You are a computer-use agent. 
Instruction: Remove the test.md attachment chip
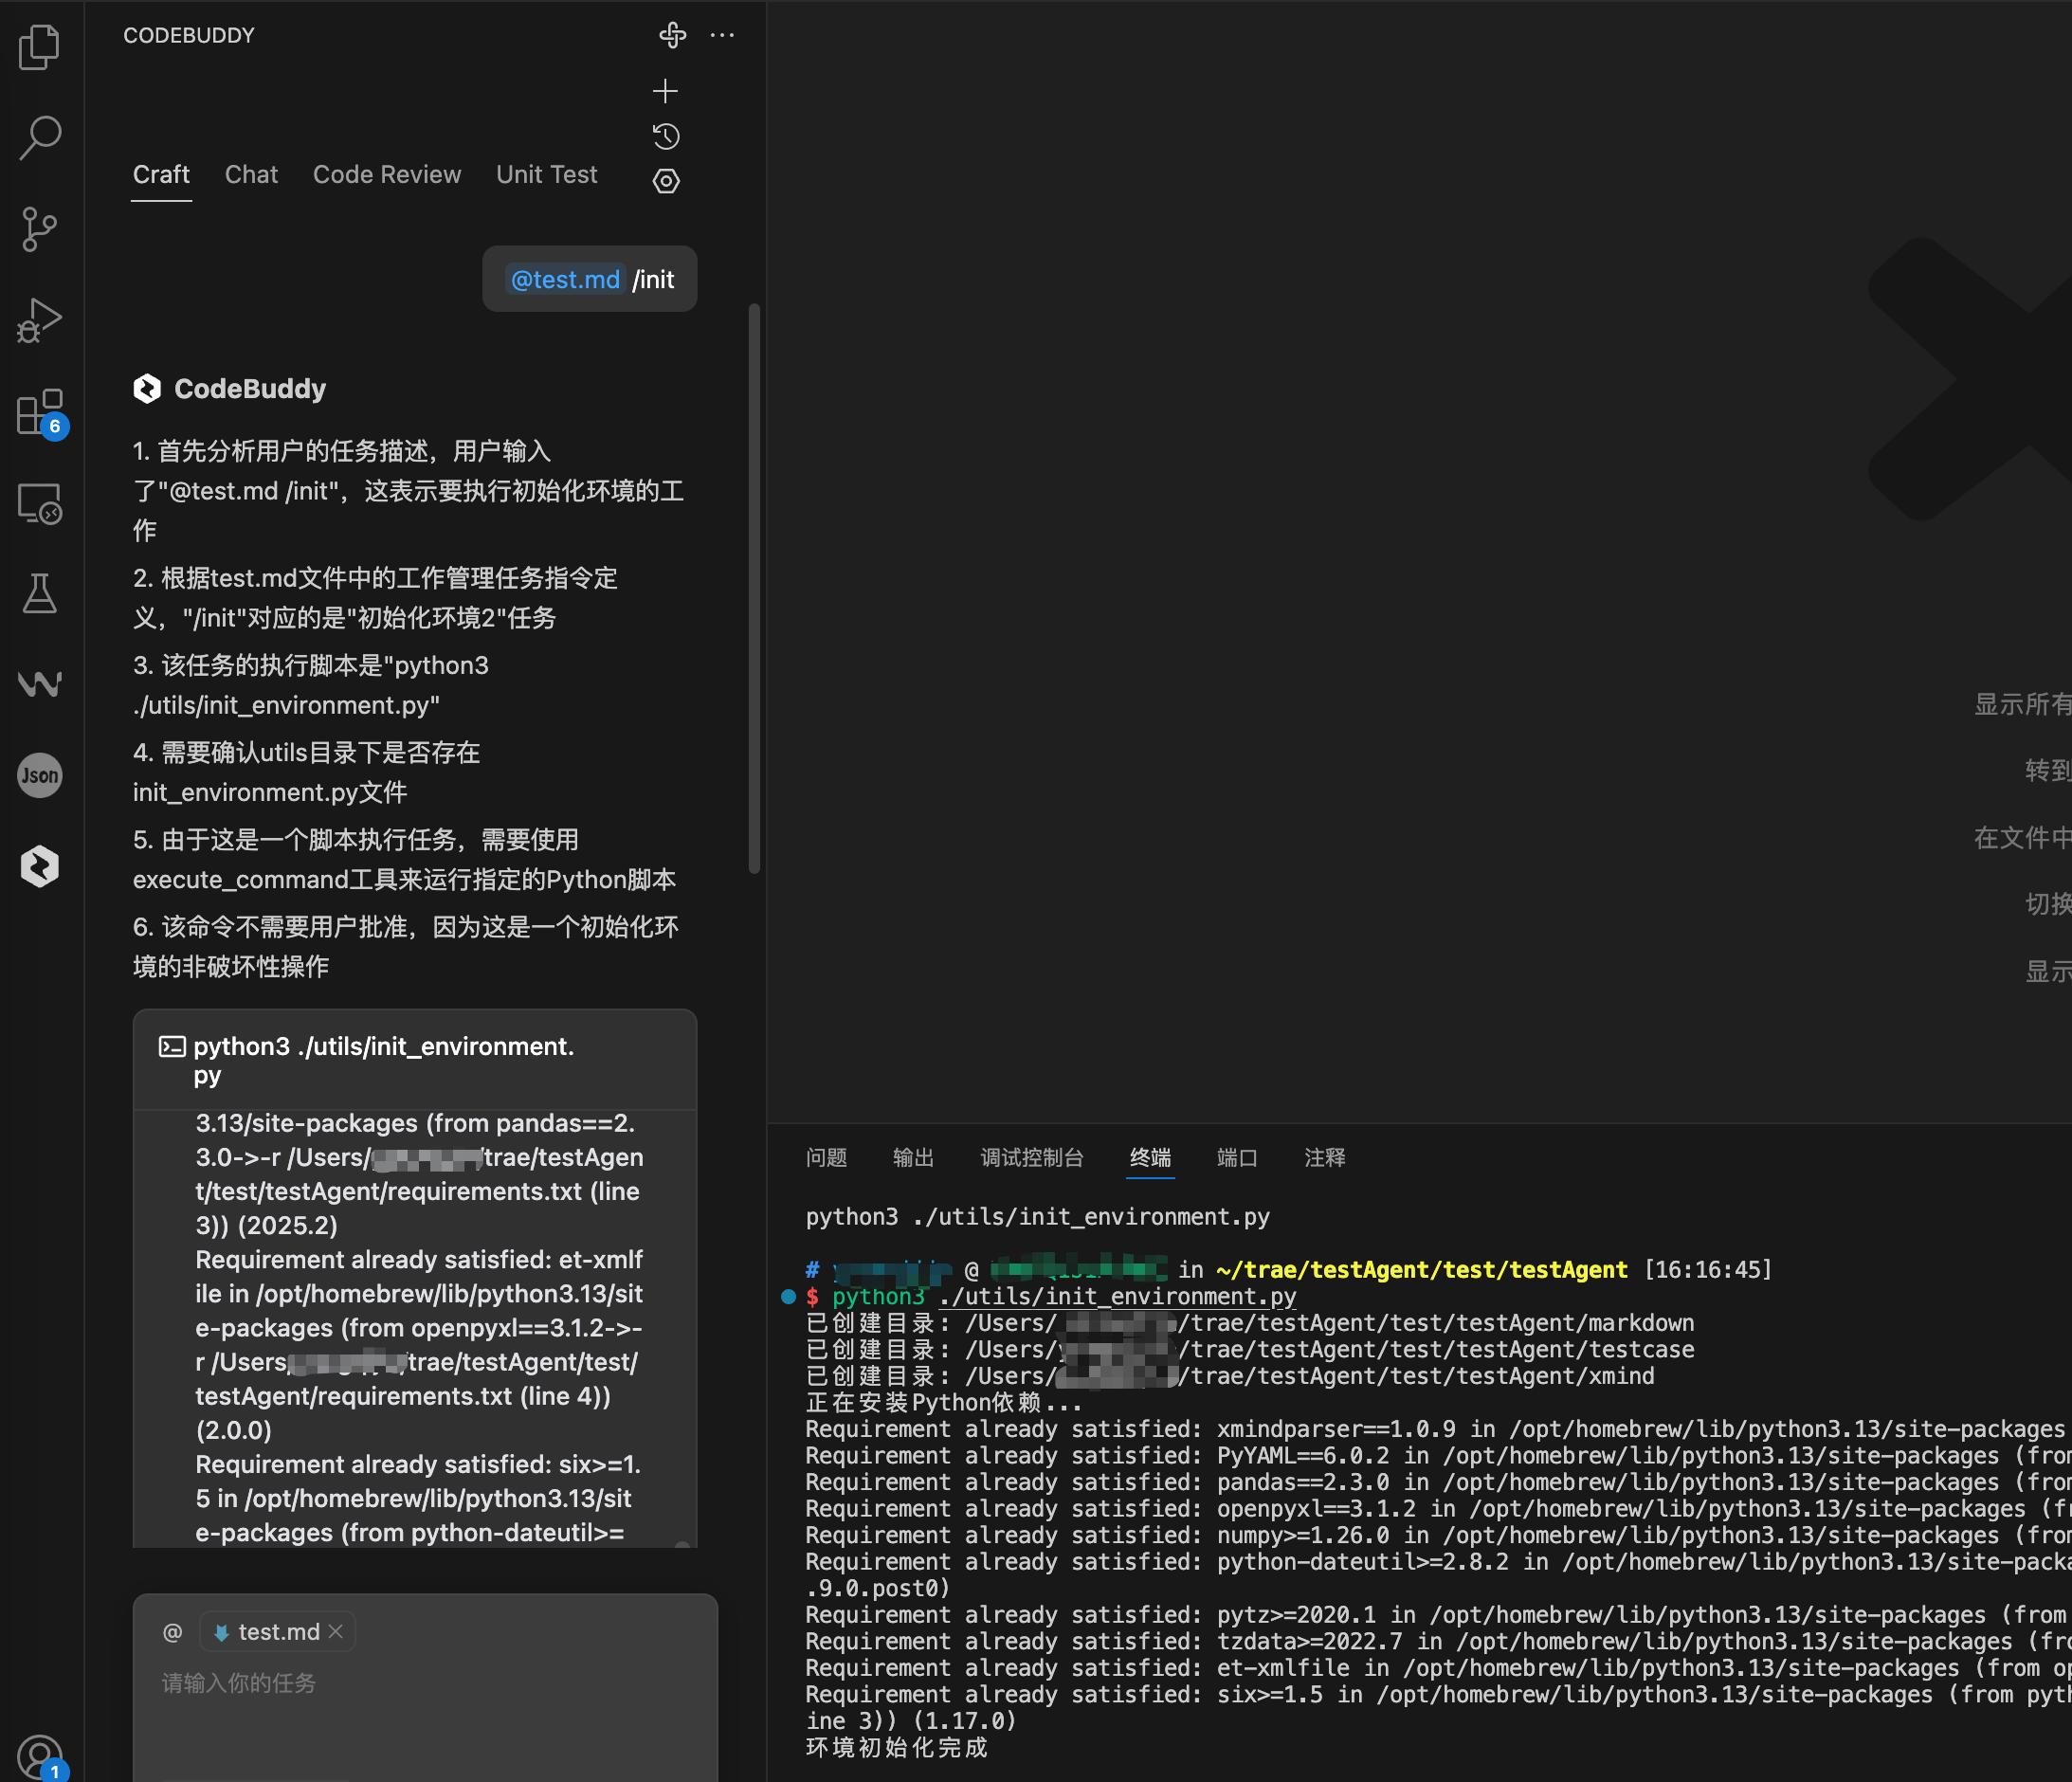pyautogui.click(x=336, y=1631)
